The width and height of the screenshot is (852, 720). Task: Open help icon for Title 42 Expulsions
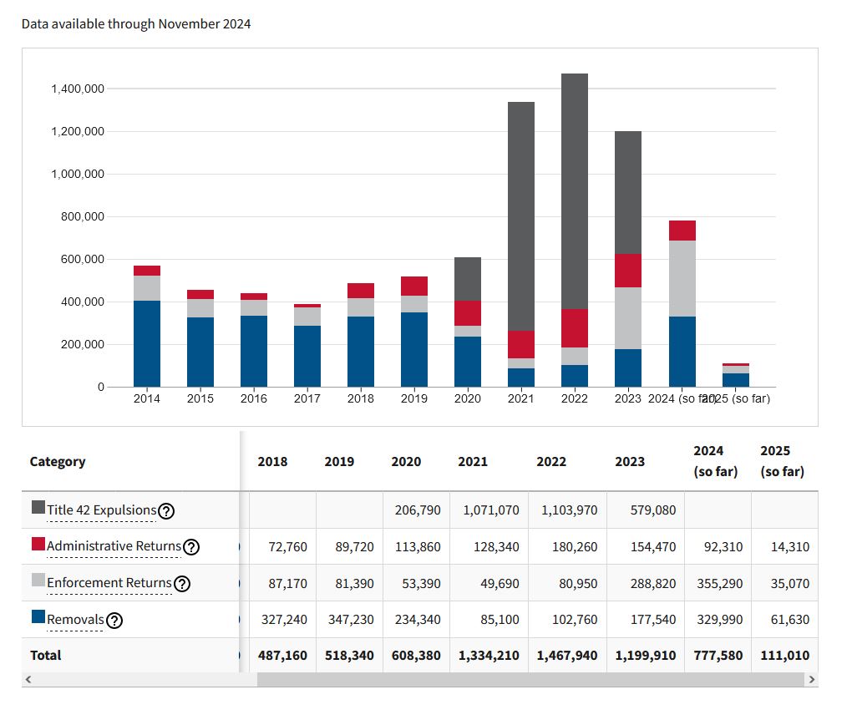(165, 511)
